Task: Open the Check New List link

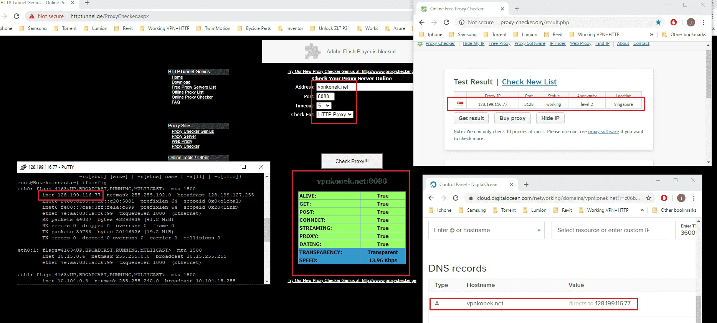Action: [529, 82]
